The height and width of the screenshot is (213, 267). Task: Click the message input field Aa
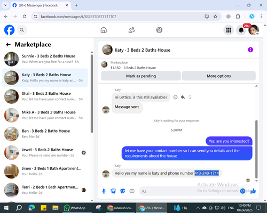(x=190, y=191)
